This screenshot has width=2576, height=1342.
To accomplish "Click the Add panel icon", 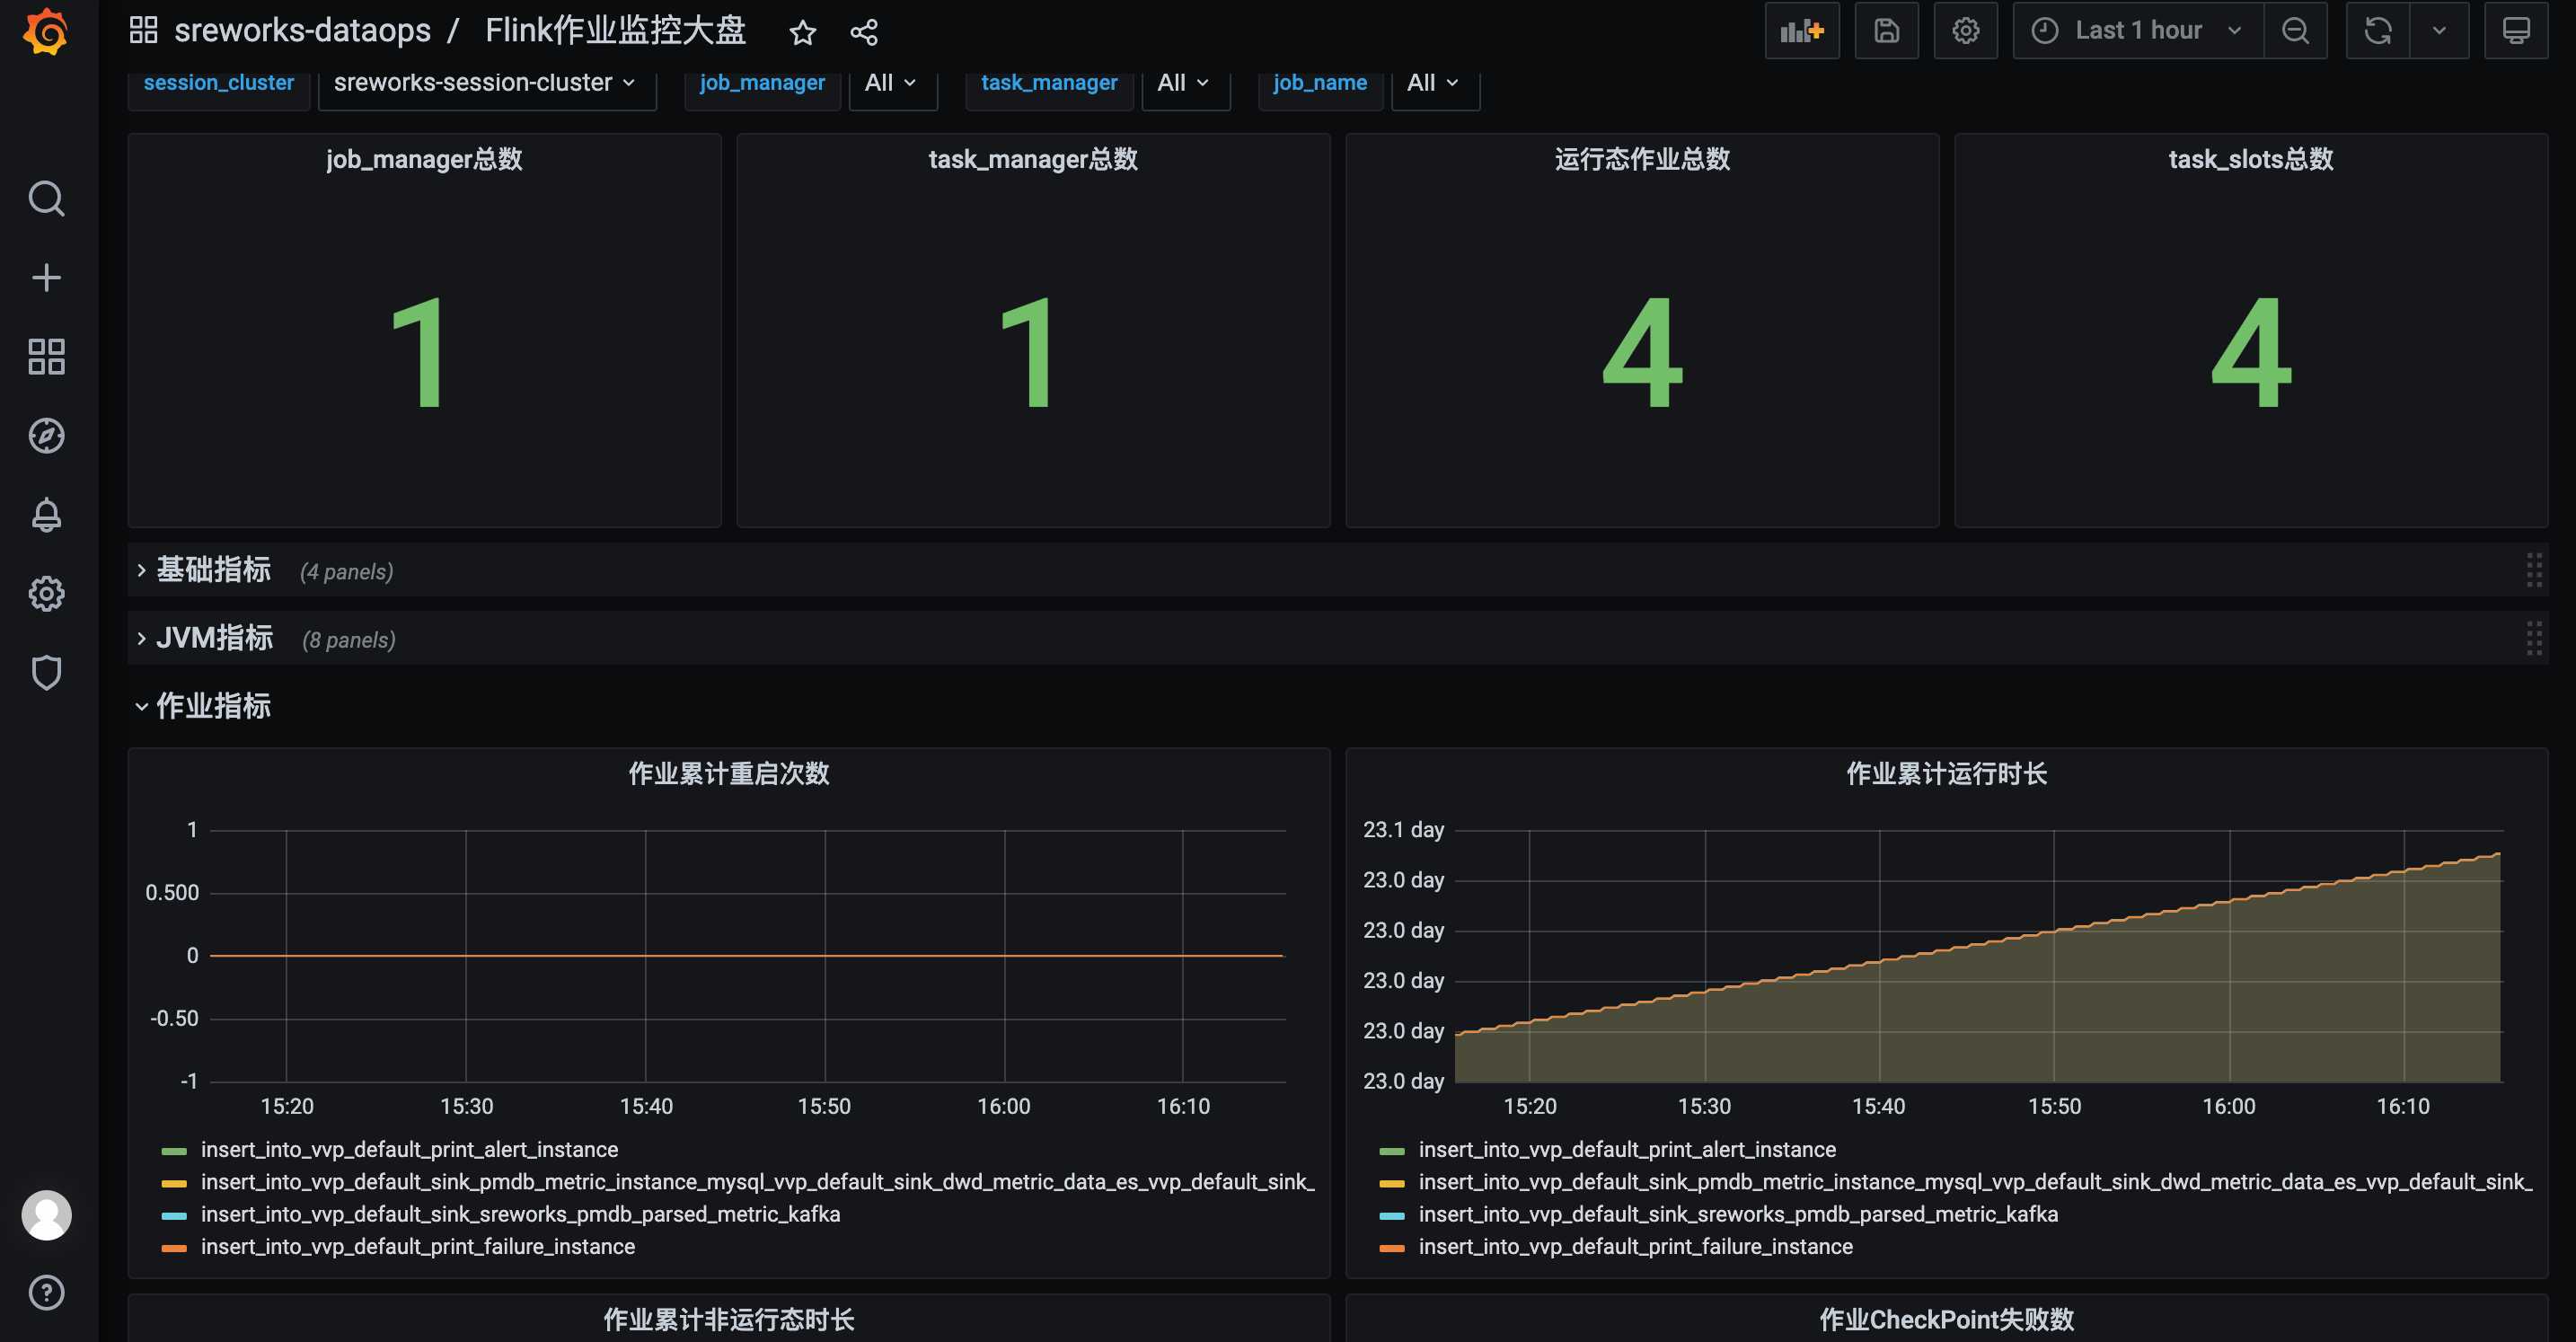I will click(1801, 31).
